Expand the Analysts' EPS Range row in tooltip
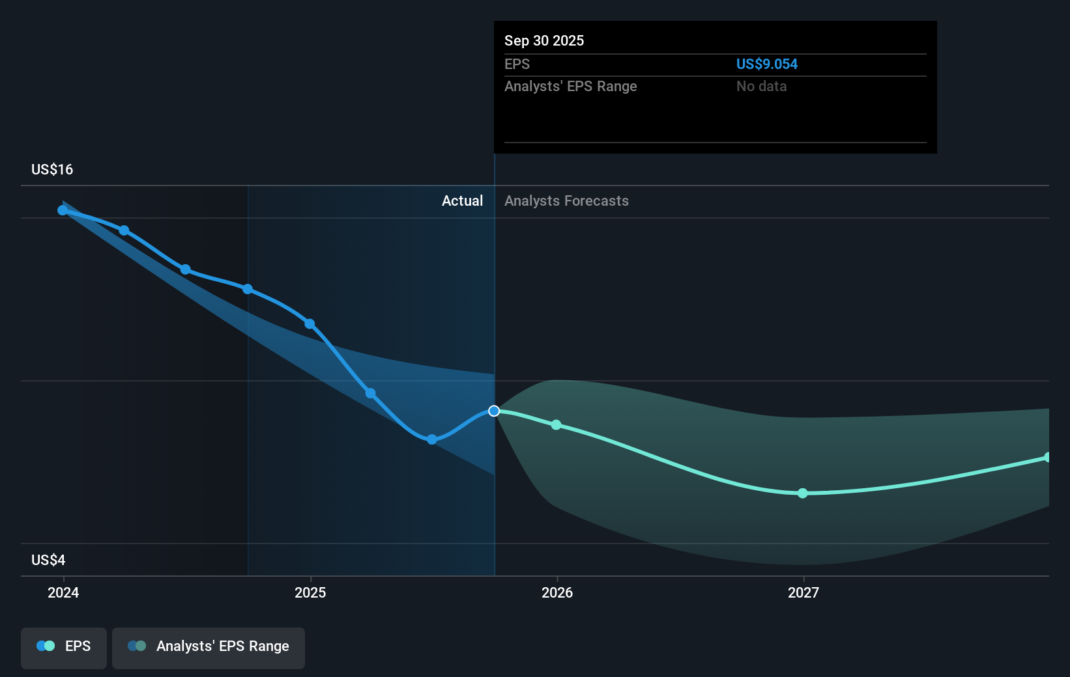 570,86
